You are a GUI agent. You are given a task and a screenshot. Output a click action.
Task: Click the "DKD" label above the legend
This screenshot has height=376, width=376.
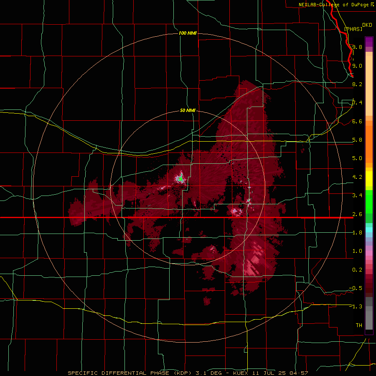click(367, 25)
